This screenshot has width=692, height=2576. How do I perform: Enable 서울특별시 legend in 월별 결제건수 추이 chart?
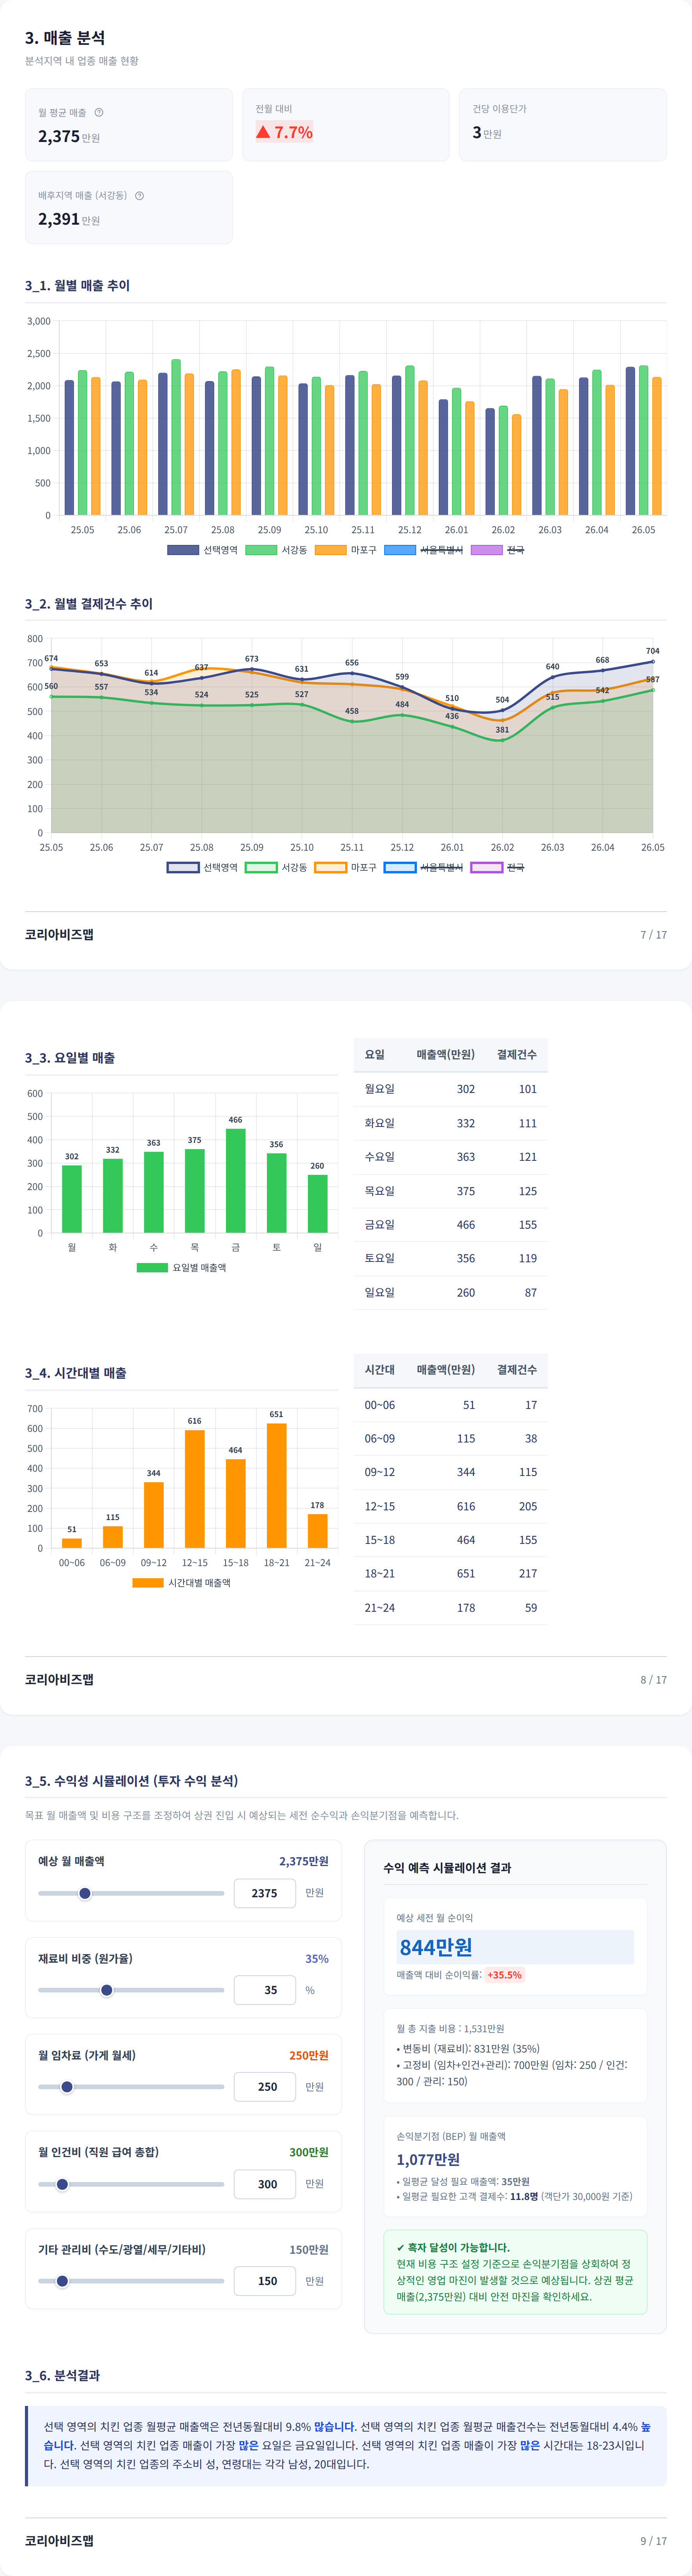tap(424, 867)
